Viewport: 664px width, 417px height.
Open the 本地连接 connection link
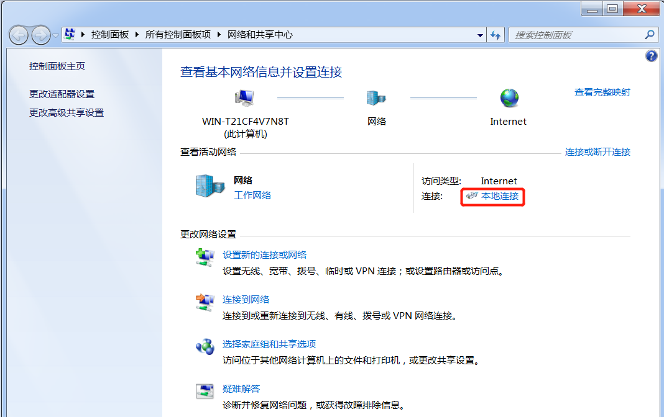pyautogui.click(x=499, y=197)
